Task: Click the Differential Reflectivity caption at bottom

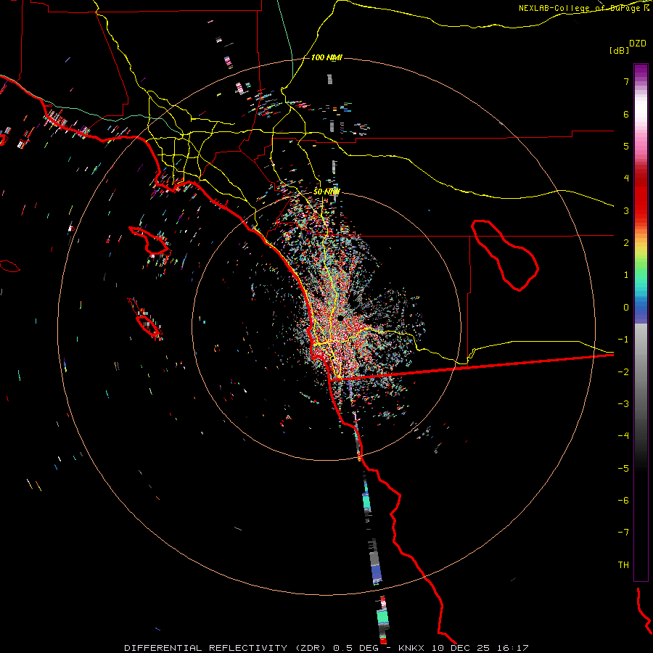Action: click(326, 648)
